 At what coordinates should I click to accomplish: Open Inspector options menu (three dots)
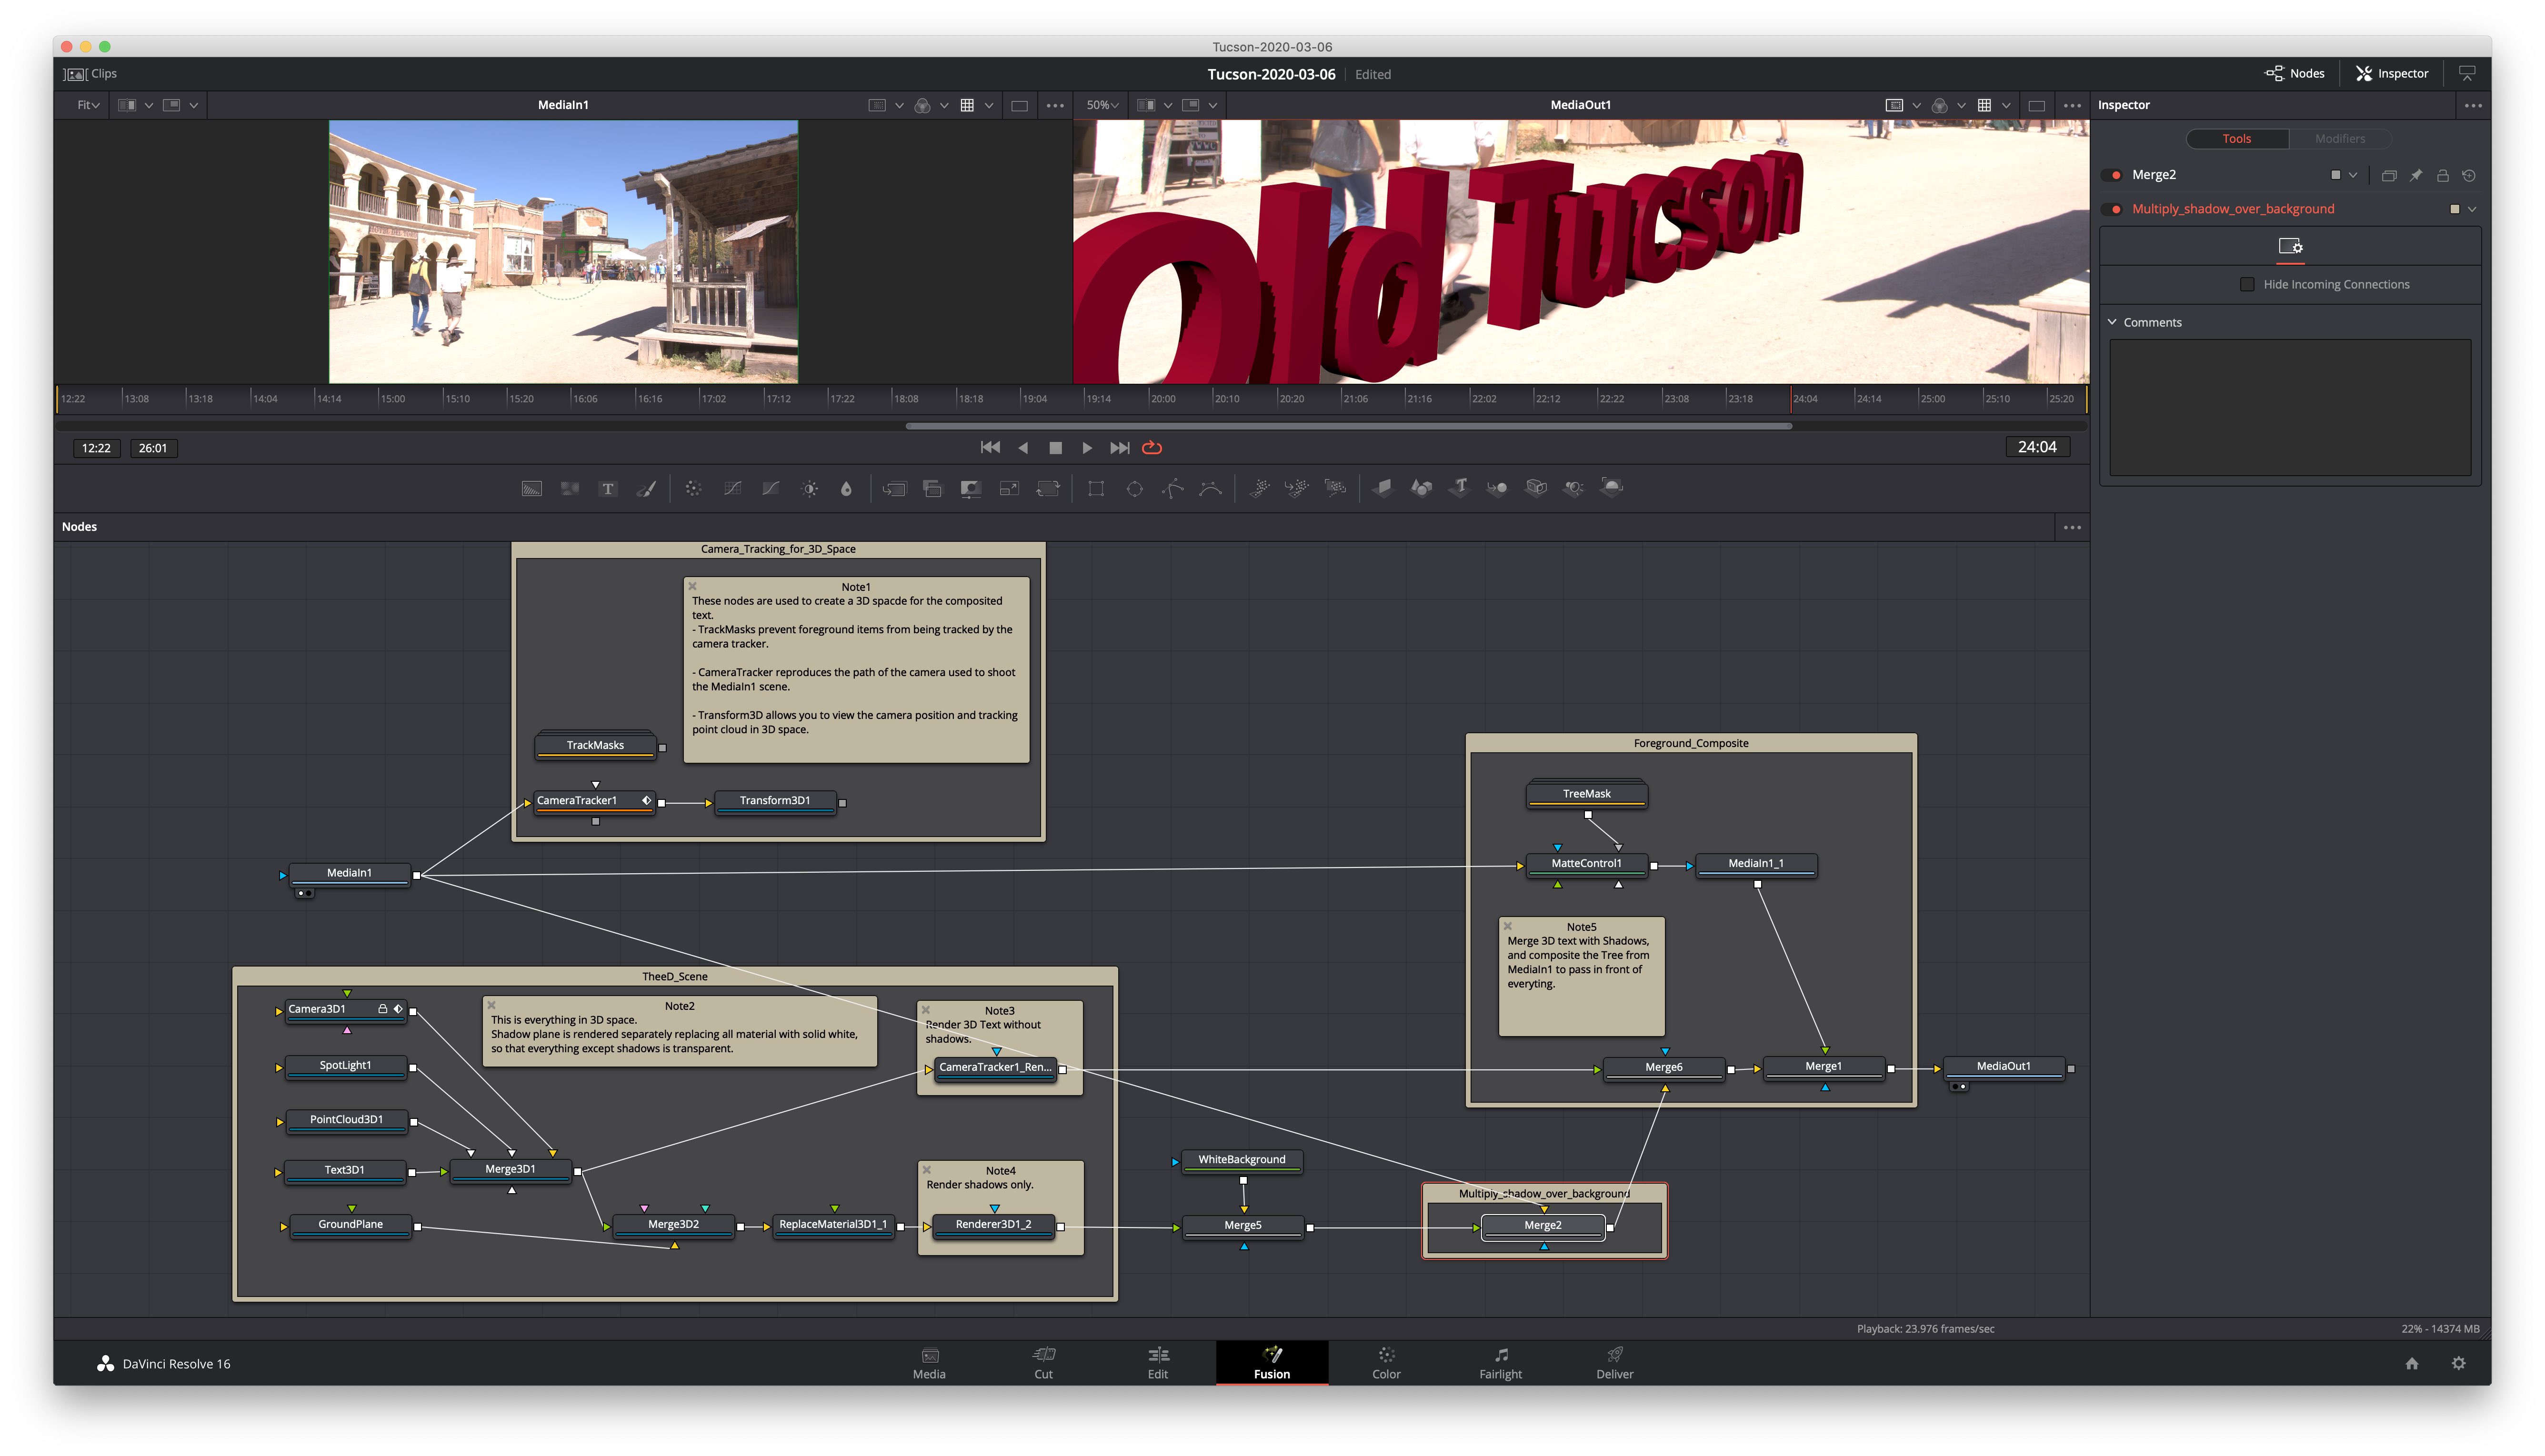(x=2473, y=105)
